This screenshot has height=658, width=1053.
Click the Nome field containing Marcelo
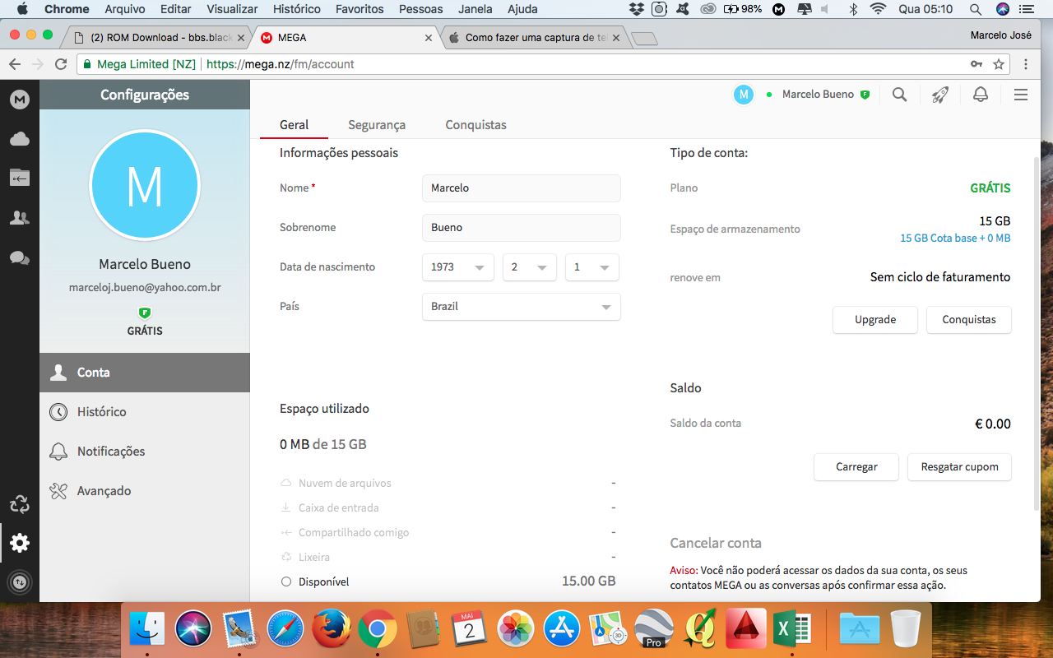click(x=522, y=188)
